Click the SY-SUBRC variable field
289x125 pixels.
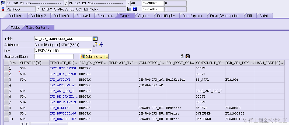[x=153, y=3]
